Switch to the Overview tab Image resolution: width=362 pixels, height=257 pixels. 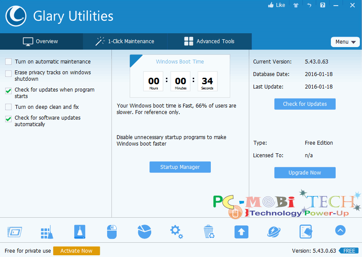coord(41,41)
